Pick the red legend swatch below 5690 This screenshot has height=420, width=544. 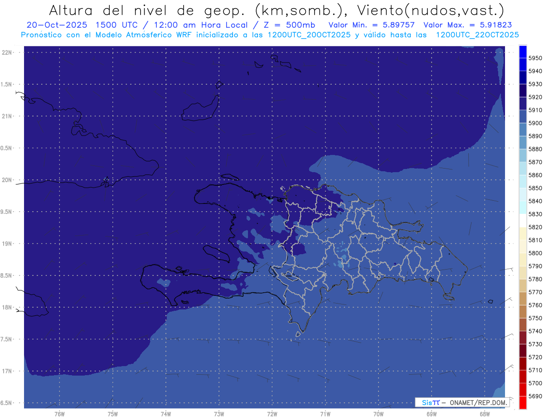coord(523,402)
